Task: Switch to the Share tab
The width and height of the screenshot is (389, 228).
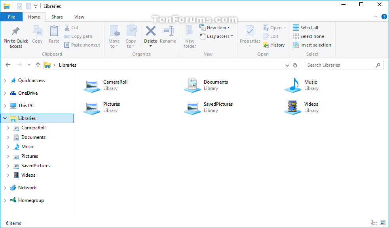Action: click(57, 17)
